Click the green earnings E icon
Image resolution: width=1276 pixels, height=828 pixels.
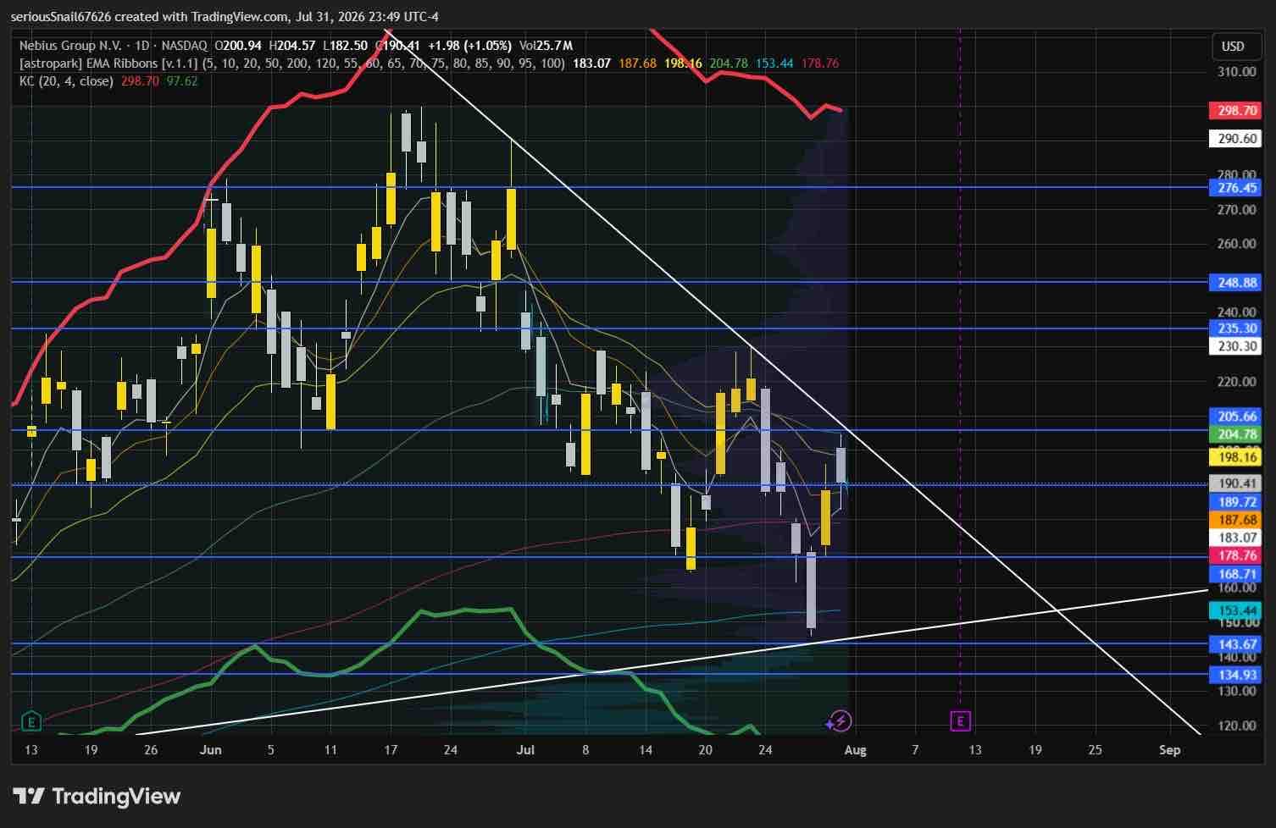coord(31,722)
